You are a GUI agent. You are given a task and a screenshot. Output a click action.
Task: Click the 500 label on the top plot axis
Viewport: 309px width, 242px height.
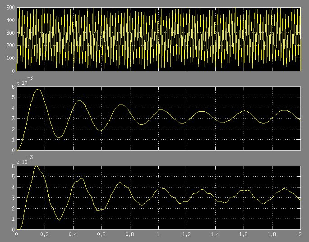point(10,8)
